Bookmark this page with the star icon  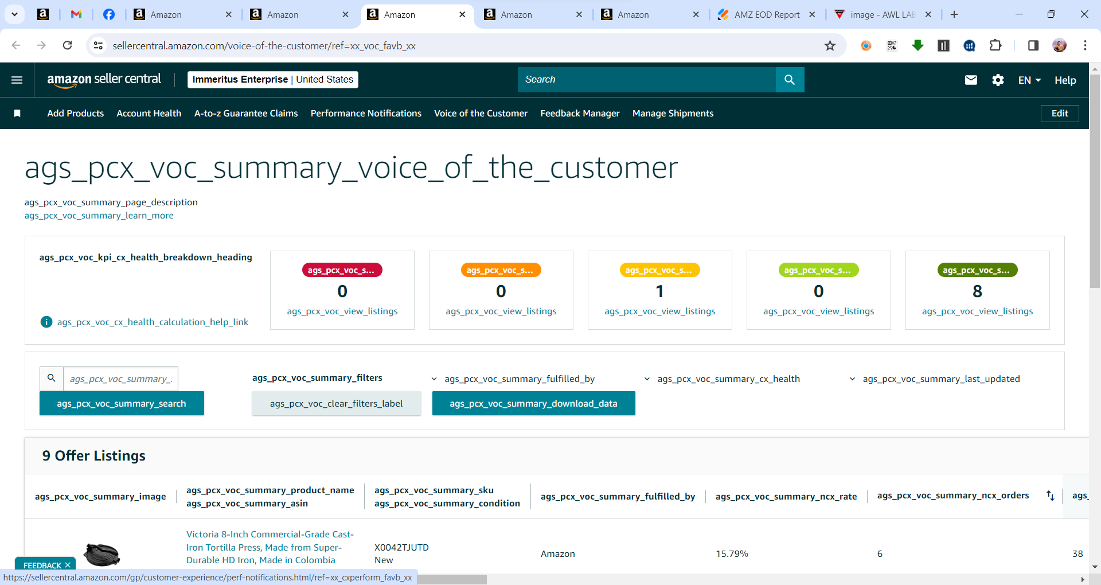pos(830,46)
